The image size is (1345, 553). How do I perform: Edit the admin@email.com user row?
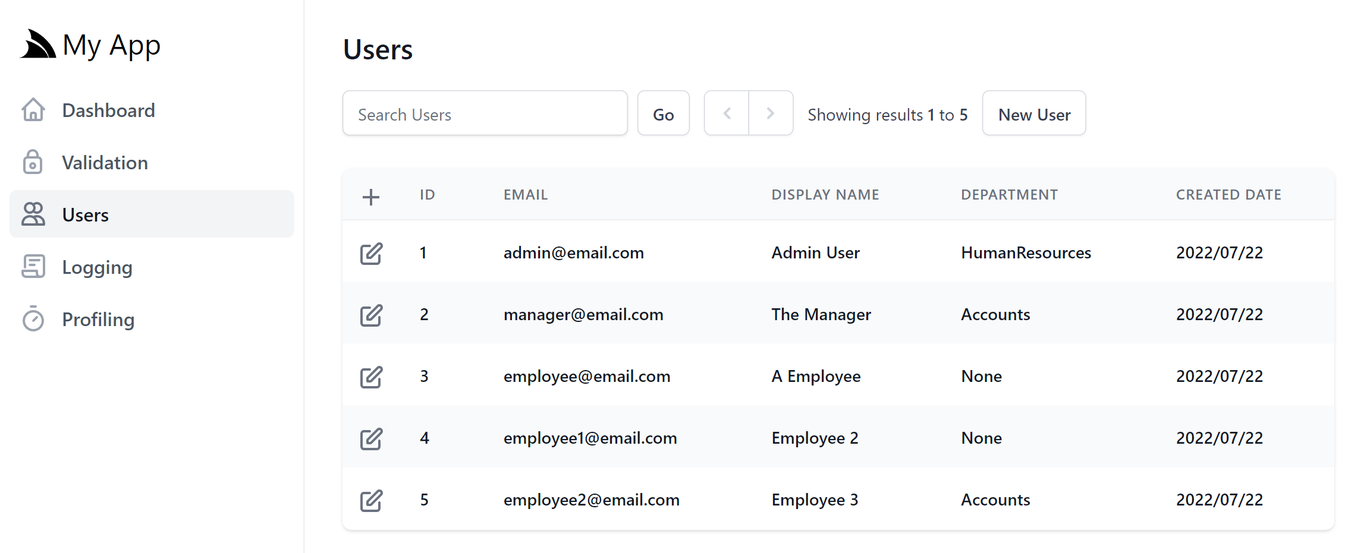pyautogui.click(x=371, y=254)
